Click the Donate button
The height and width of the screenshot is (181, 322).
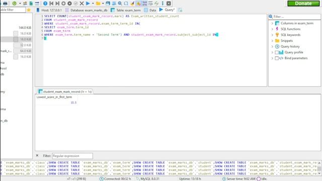(x=303, y=4)
